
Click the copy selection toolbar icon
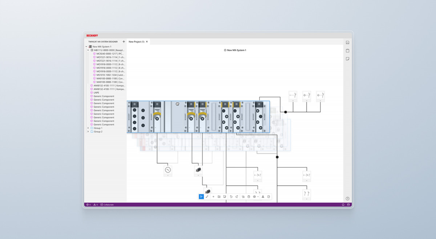[243, 197]
